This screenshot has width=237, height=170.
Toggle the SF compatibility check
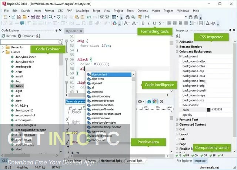pyautogui.click(x=213, y=155)
